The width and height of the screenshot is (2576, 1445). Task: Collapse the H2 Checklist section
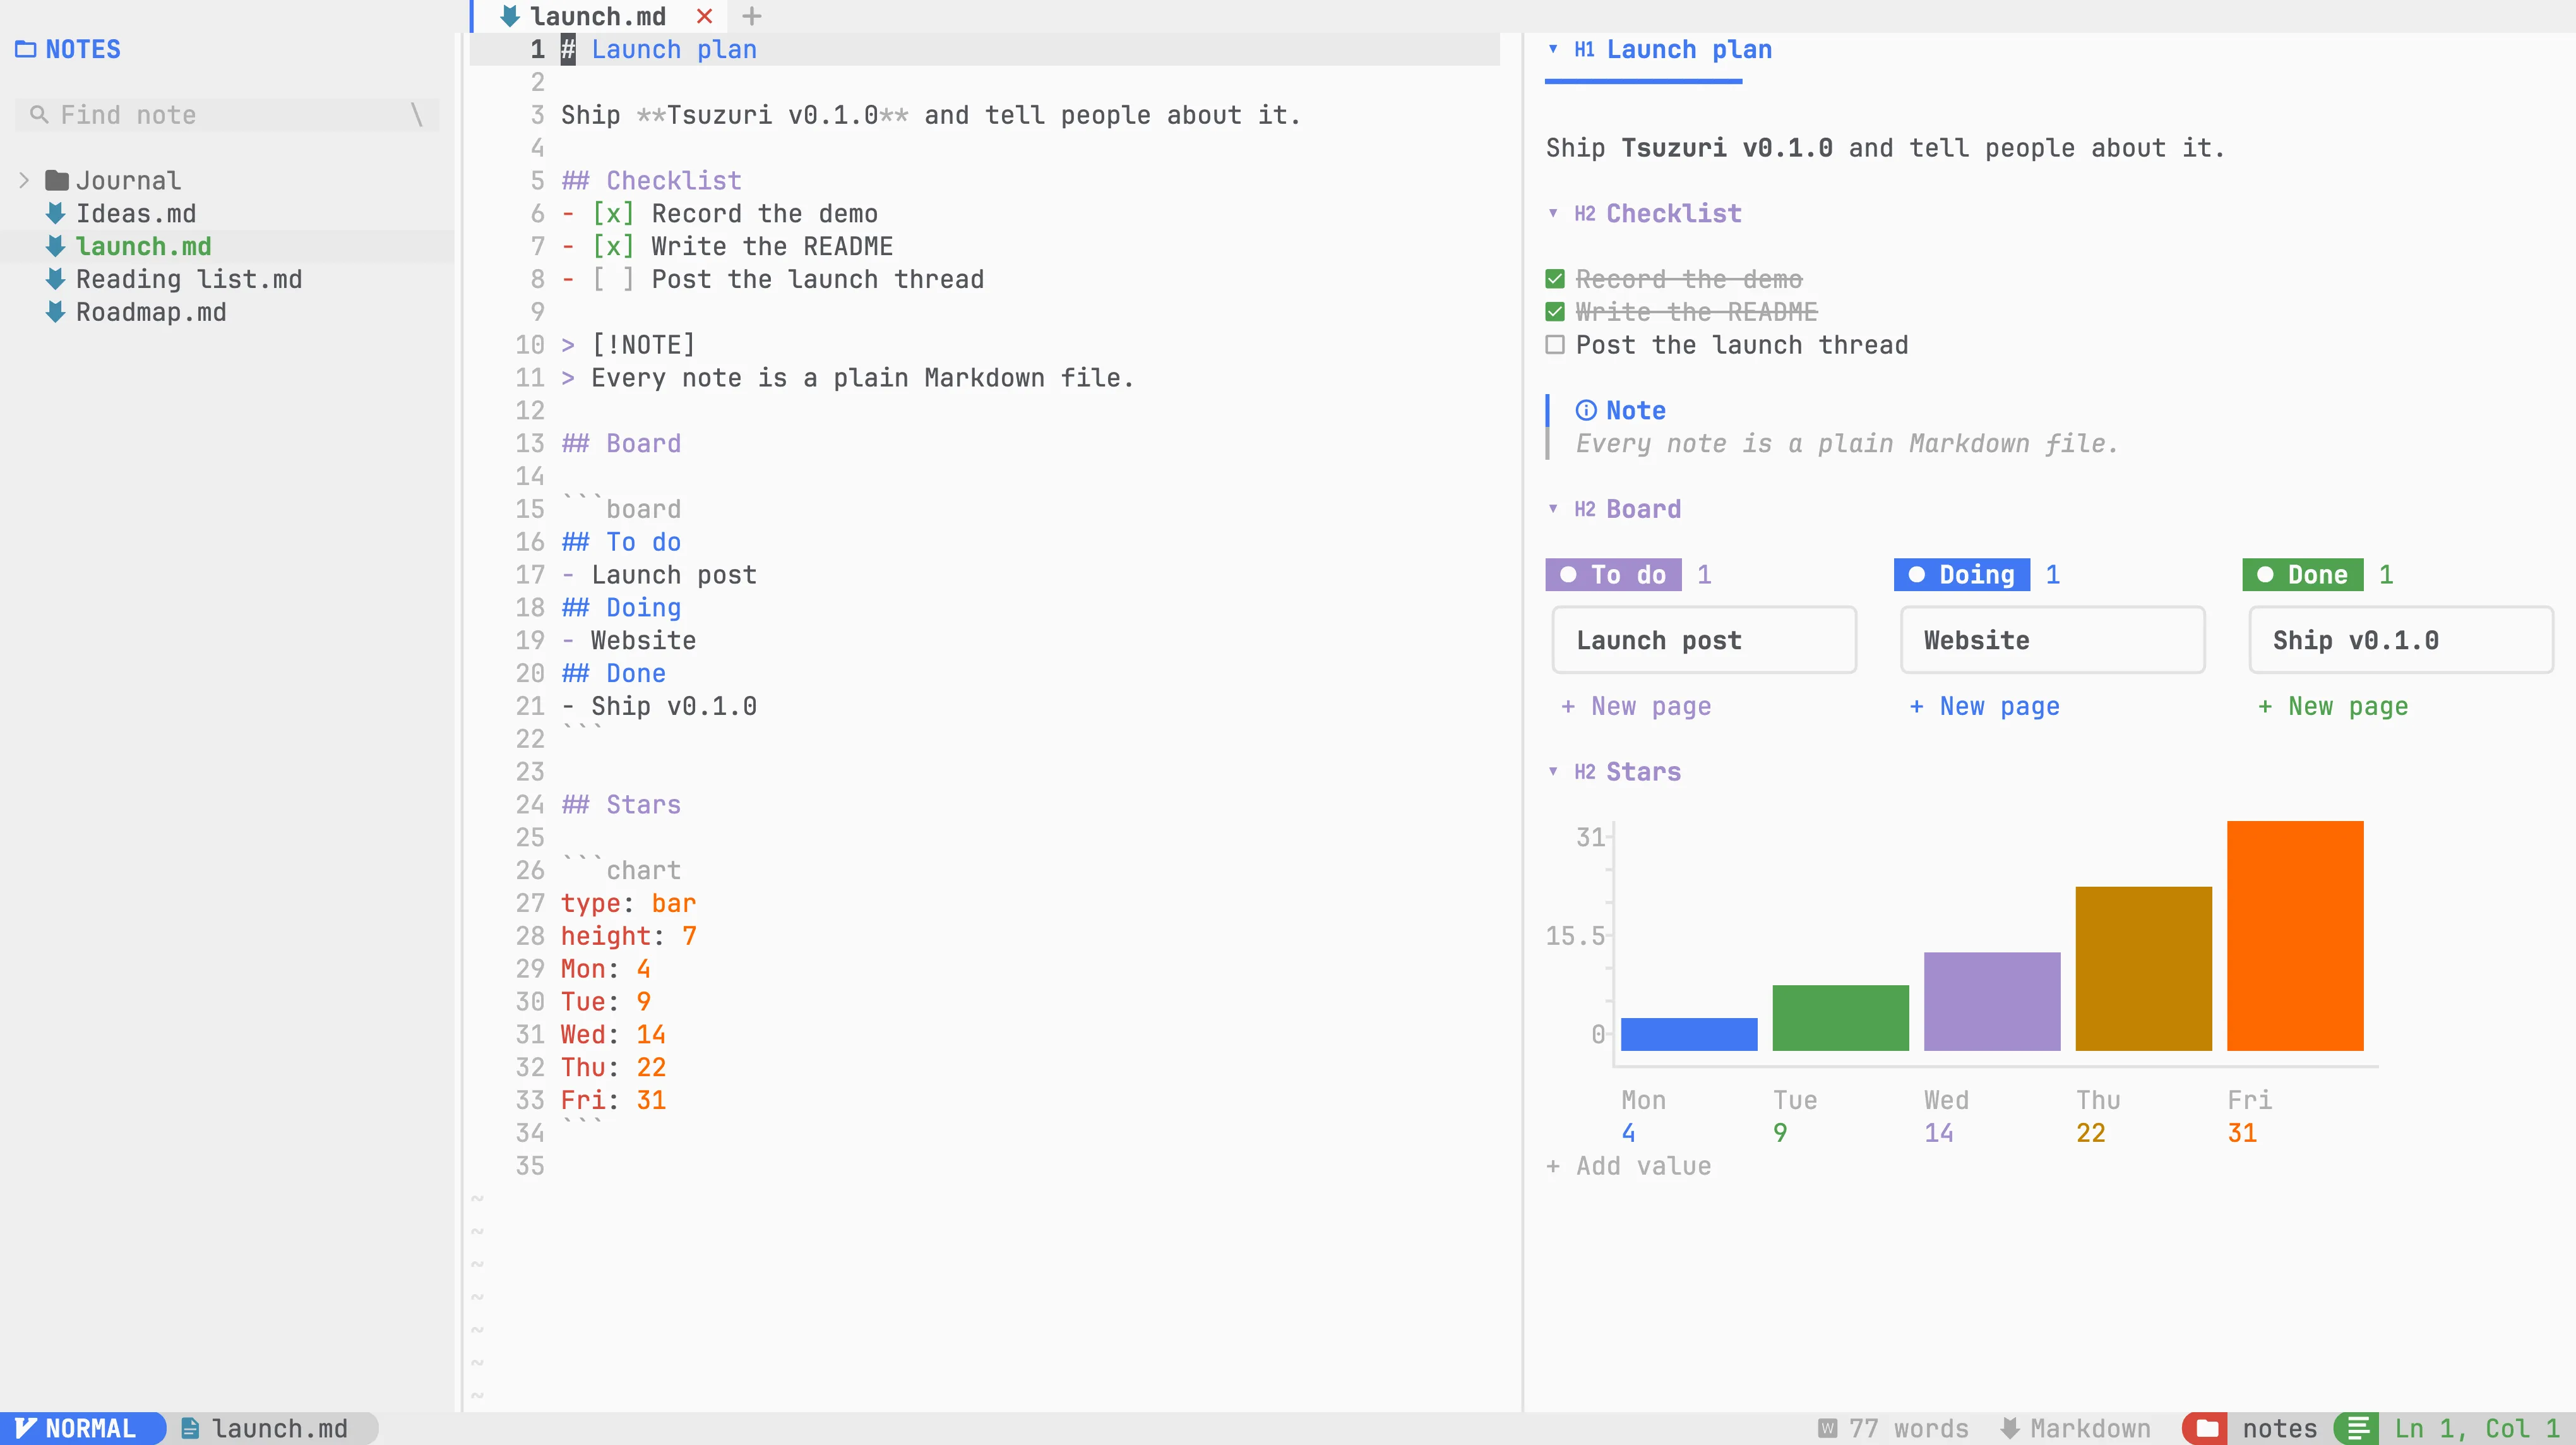click(1553, 213)
